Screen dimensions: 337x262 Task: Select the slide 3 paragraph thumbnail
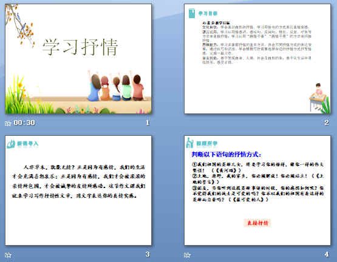point(78,190)
